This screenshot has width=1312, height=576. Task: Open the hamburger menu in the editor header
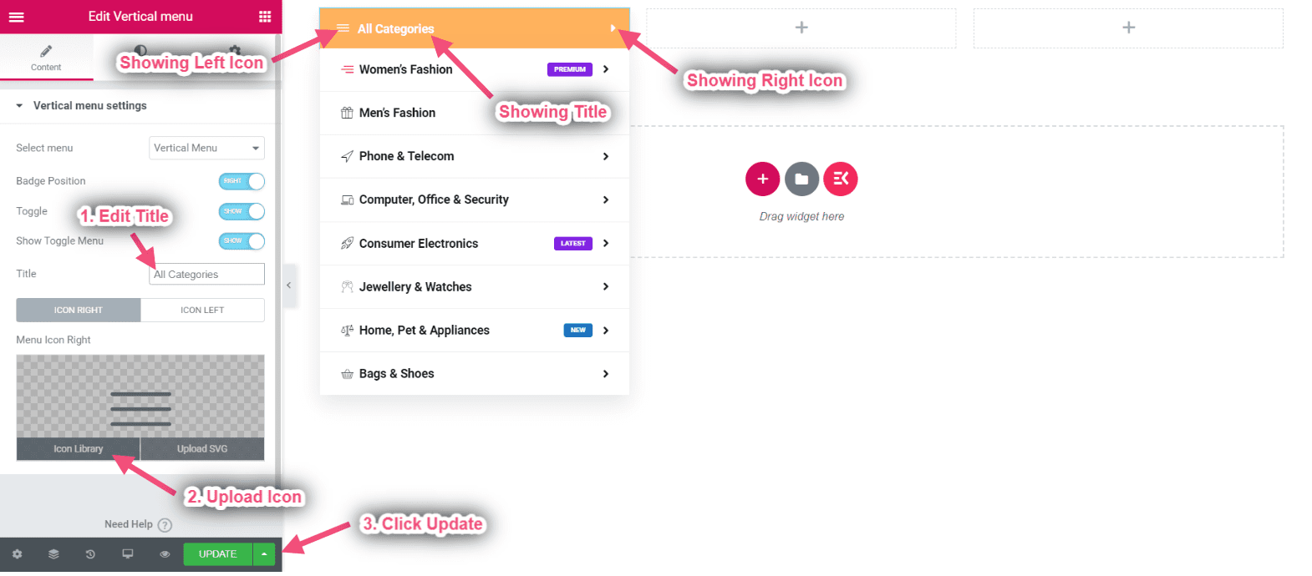coord(17,17)
